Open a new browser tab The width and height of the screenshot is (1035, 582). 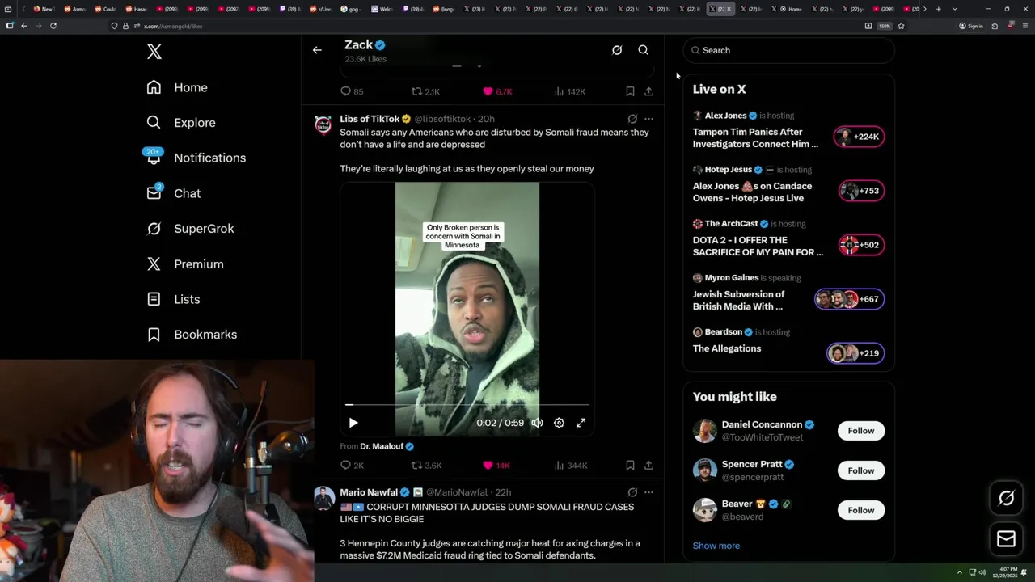pos(938,9)
